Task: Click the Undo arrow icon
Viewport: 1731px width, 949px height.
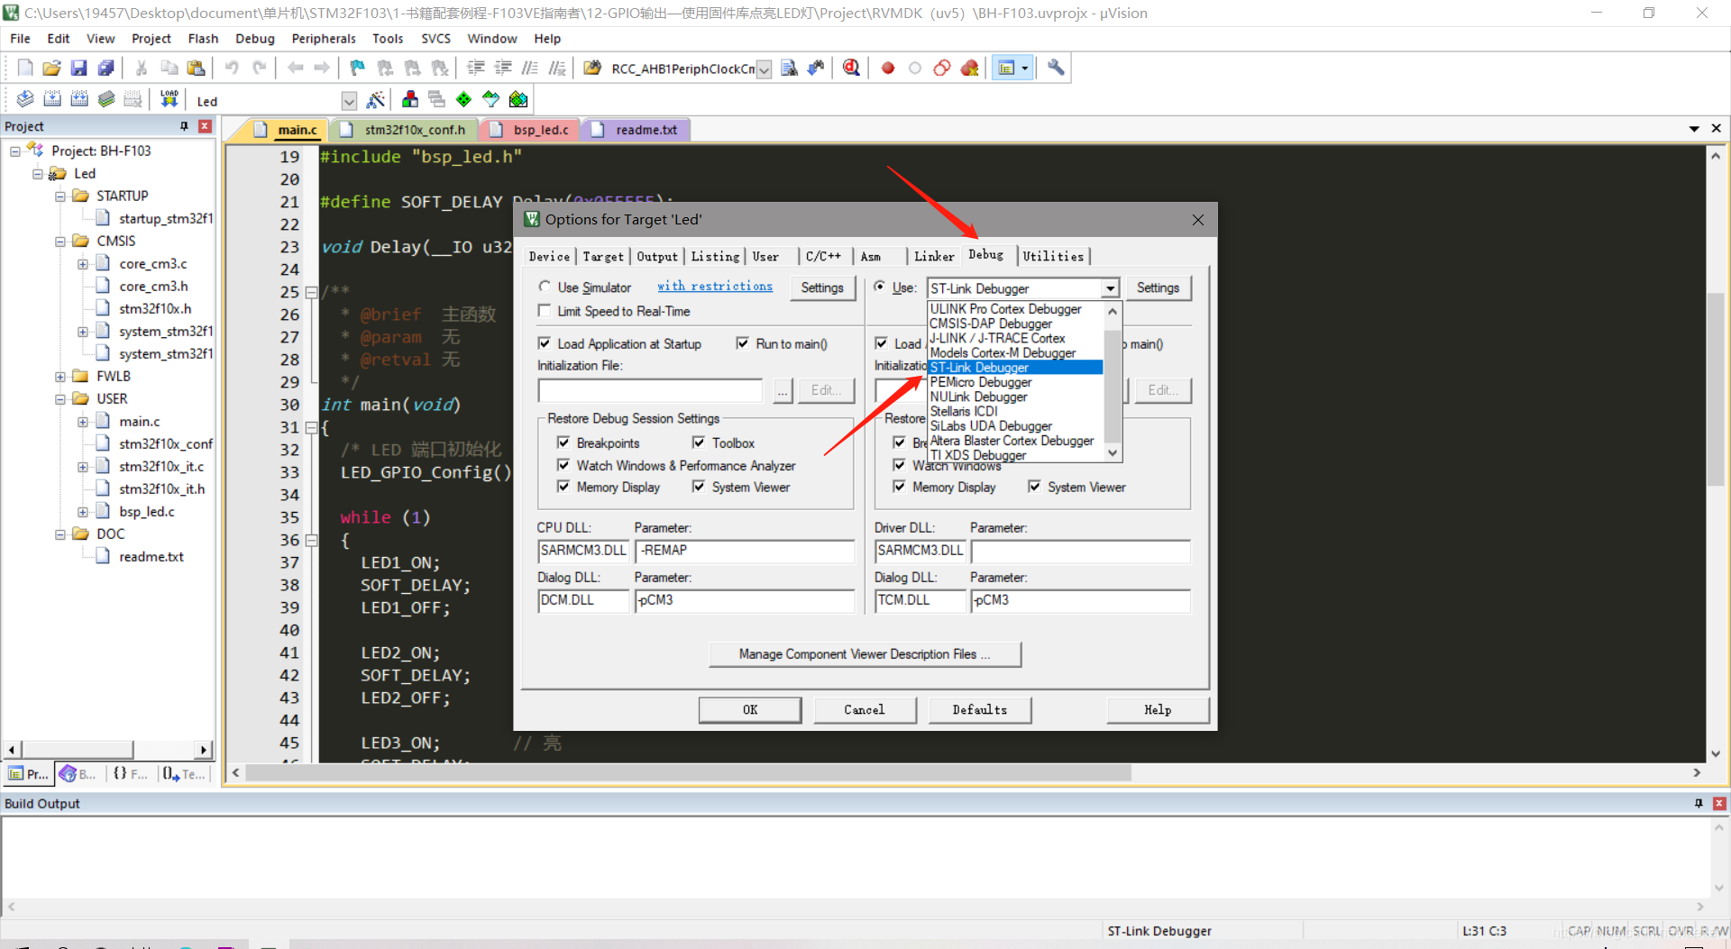Action: 232,68
